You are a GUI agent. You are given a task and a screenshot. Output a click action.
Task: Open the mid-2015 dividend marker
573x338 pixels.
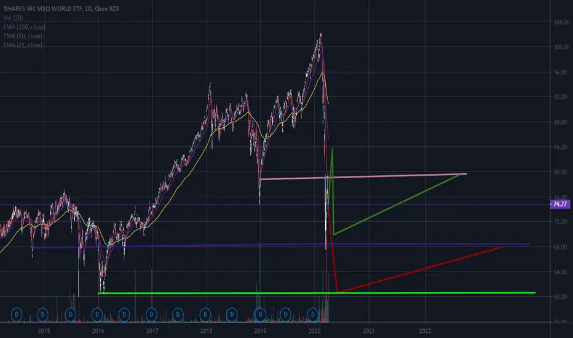pos(71,314)
